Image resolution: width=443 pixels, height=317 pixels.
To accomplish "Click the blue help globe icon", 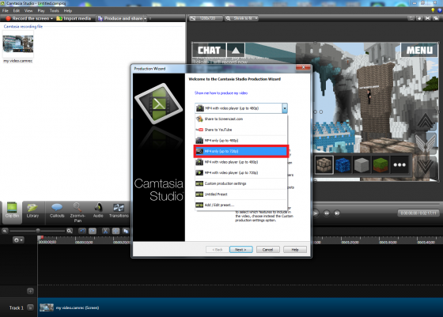I will pyautogui.click(x=440, y=10).
